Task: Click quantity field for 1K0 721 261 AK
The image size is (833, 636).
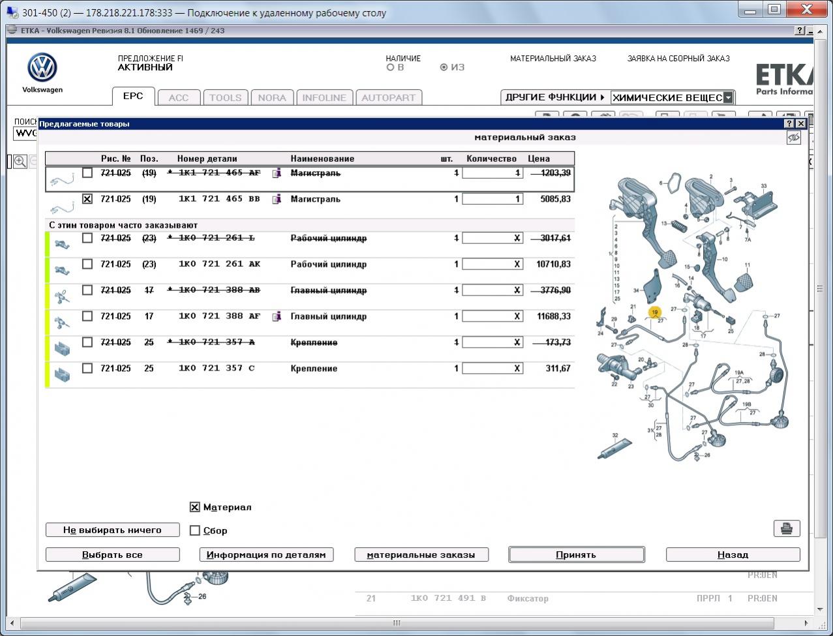Action: click(492, 264)
